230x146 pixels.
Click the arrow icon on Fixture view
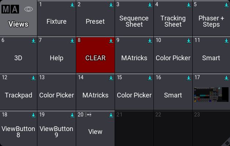tap(72, 5)
